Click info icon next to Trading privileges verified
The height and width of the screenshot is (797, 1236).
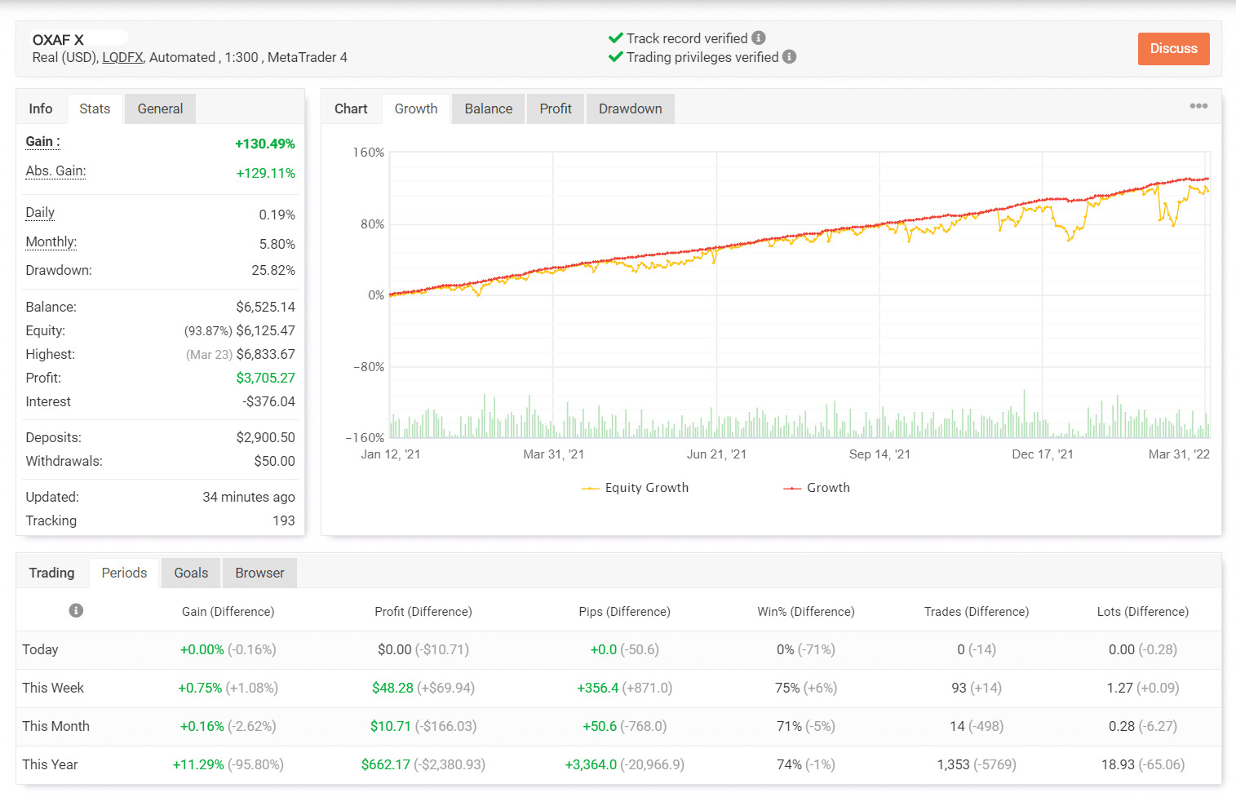(x=789, y=57)
